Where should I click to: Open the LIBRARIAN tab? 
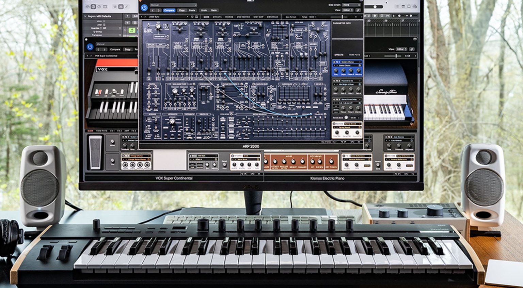[x=272, y=17]
